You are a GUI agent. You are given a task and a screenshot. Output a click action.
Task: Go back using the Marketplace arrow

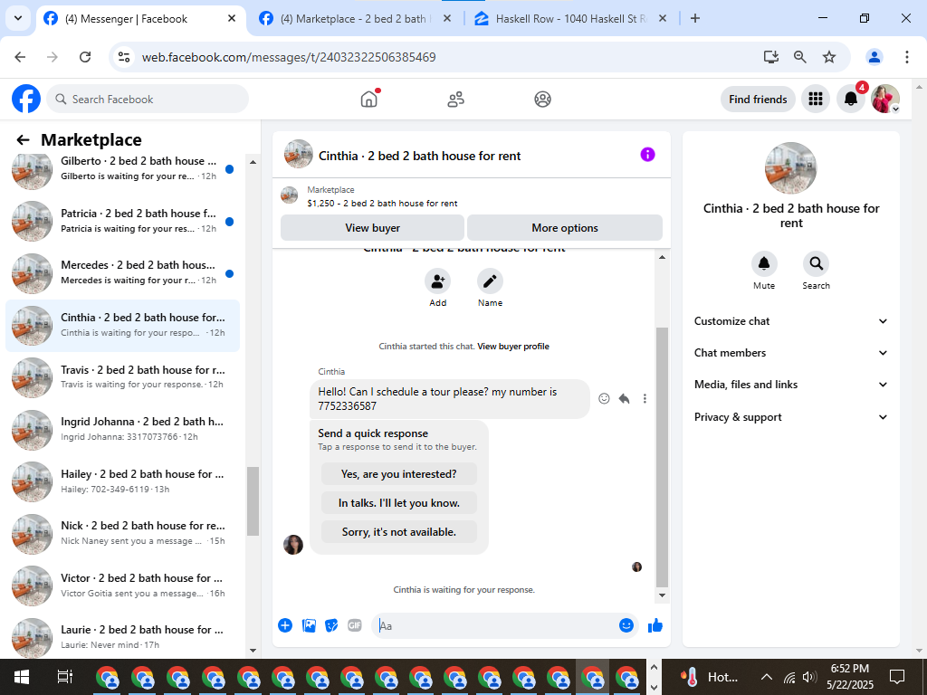click(23, 139)
